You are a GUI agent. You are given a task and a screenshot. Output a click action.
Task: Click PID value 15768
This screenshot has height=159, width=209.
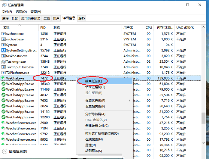(x=45, y=50)
